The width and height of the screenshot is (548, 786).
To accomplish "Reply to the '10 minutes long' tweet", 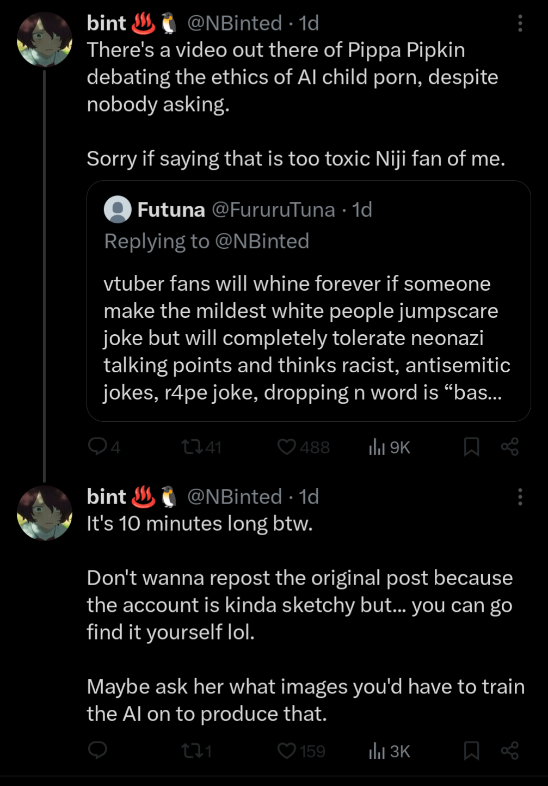I will [98, 751].
